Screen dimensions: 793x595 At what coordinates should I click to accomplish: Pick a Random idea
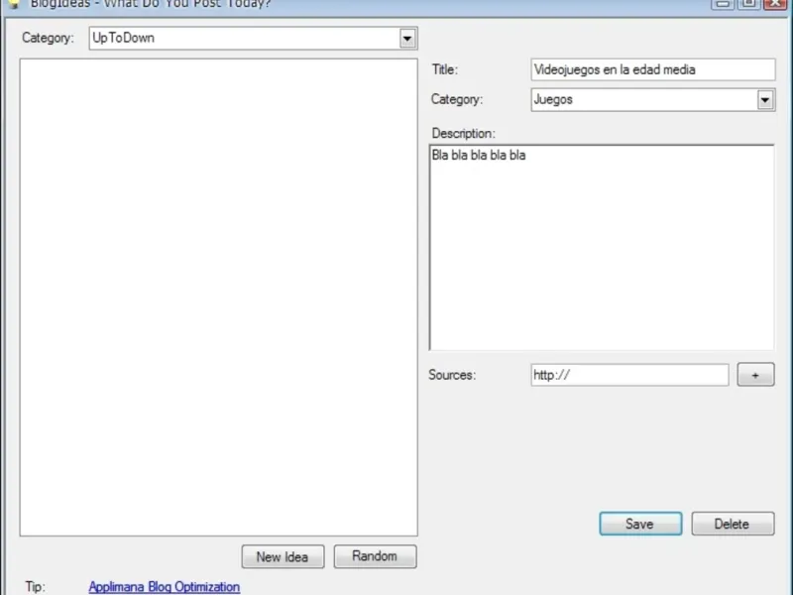tap(376, 556)
